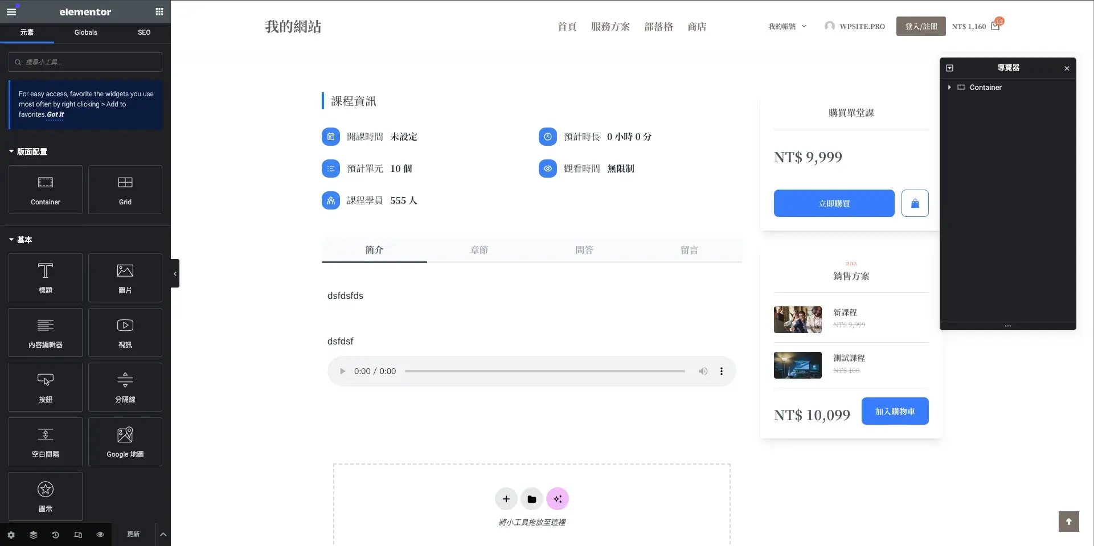Click the 立即購買 button

pos(834,203)
